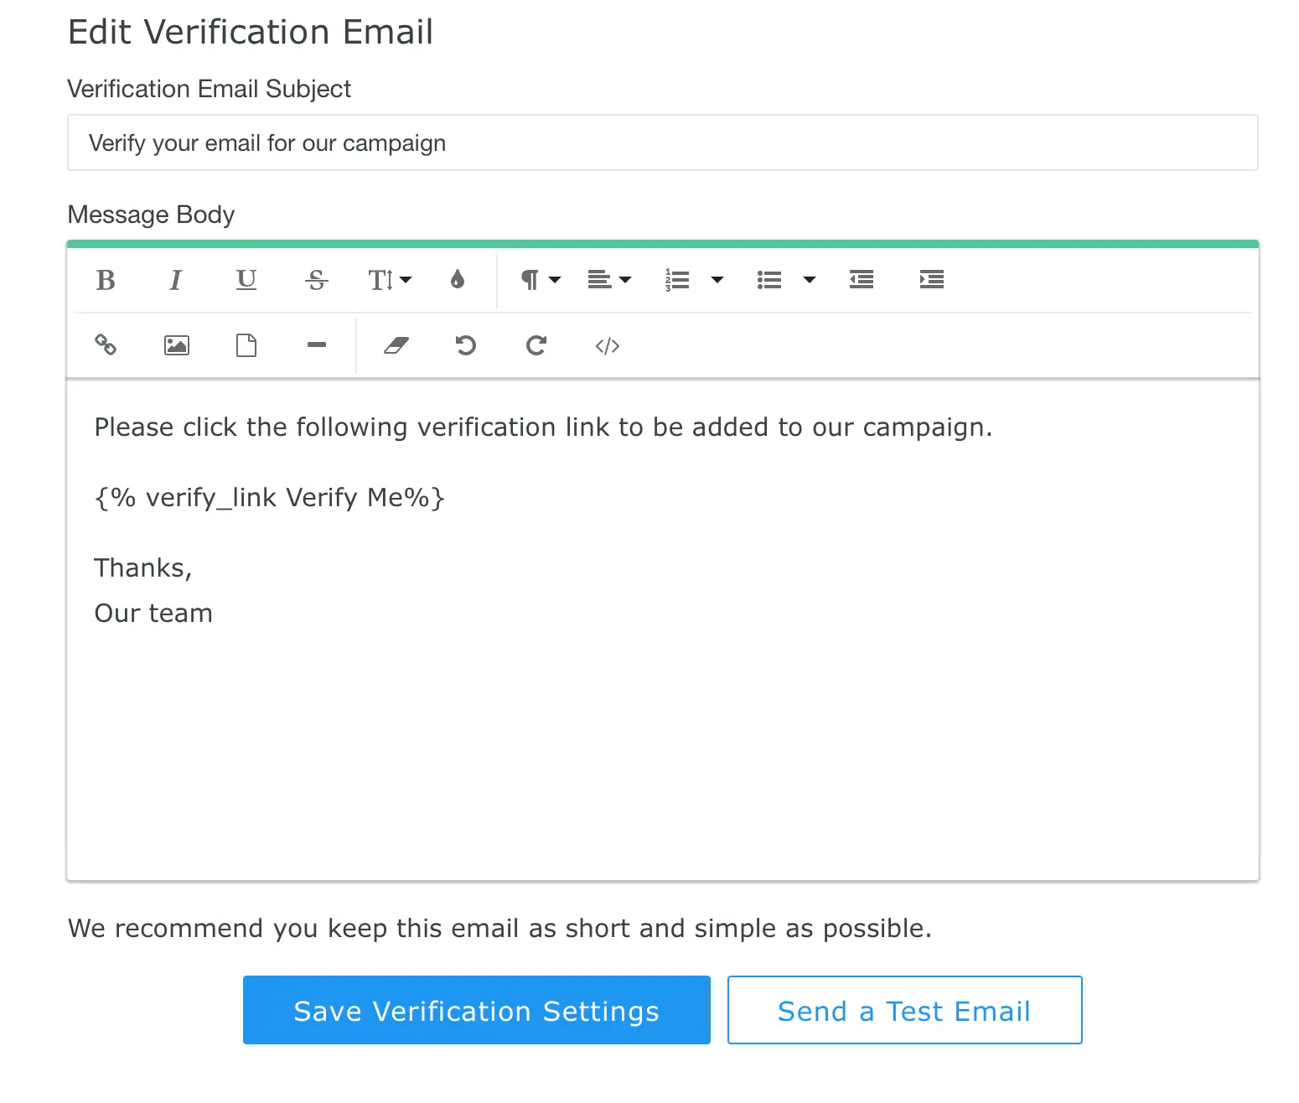Apply italic formatting to text
Screen dimensions: 1299x1103
pyautogui.click(x=176, y=280)
